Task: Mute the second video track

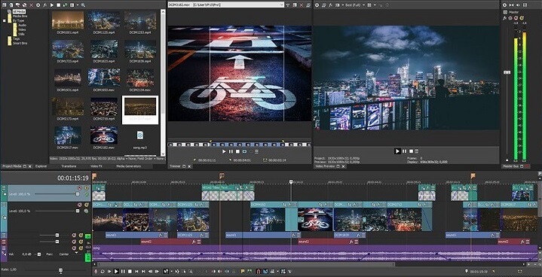Action: click(x=79, y=205)
